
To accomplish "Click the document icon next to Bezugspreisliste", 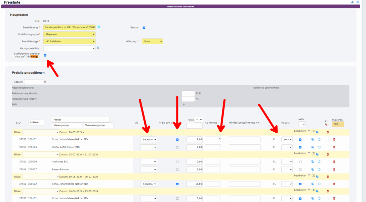I will 98,48.
